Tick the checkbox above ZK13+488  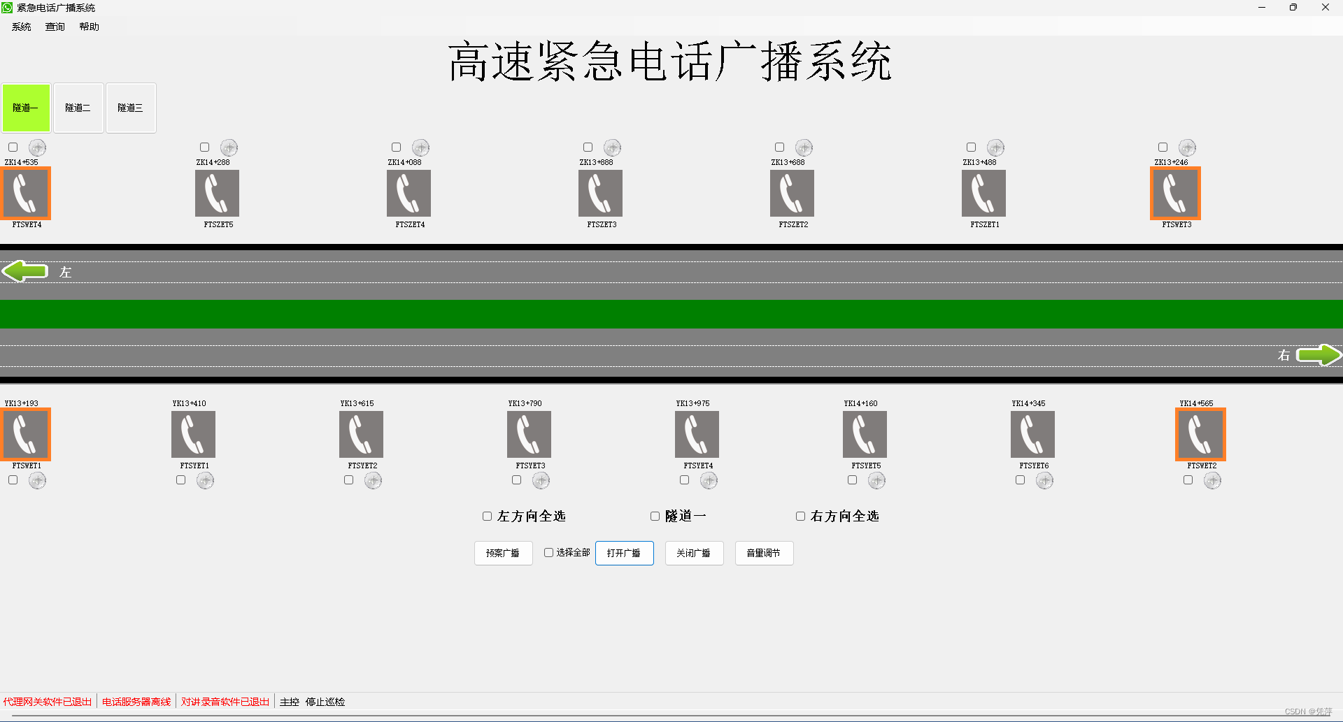click(x=972, y=147)
